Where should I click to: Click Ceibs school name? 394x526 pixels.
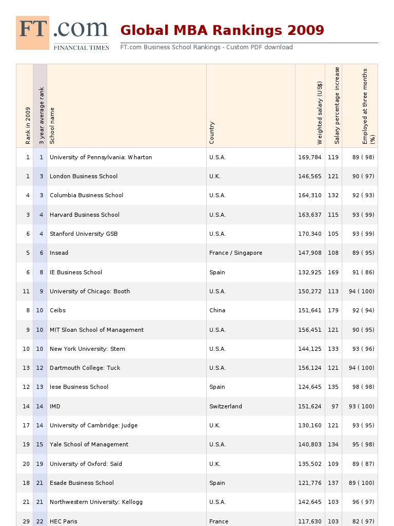pyautogui.click(x=57, y=310)
